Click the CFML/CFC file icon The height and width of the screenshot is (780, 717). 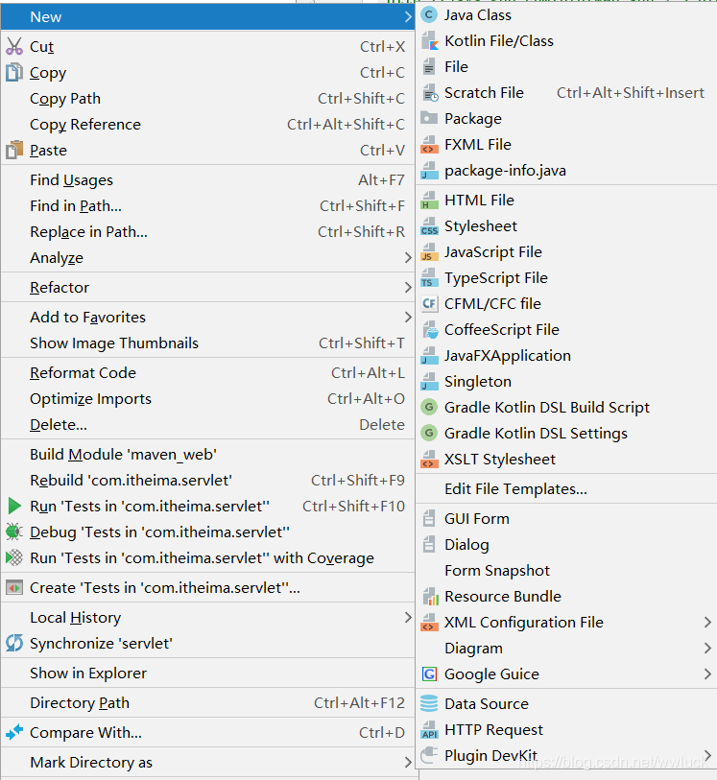click(x=429, y=303)
